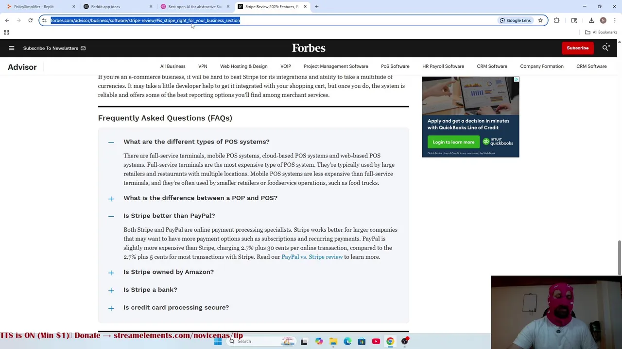Open VPN nav item

point(203,66)
